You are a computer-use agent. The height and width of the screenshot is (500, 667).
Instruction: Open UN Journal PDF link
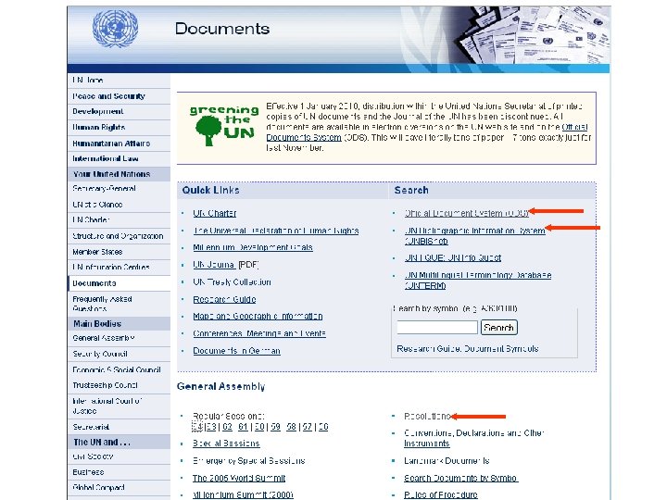coord(214,265)
